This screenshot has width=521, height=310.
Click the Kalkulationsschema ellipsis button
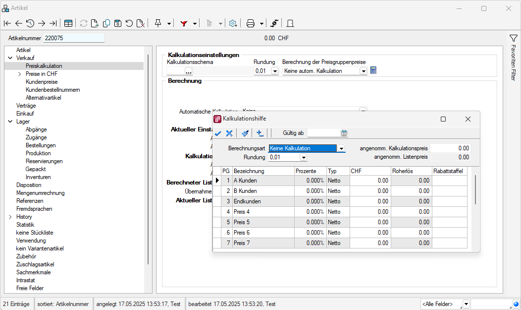[x=189, y=71]
